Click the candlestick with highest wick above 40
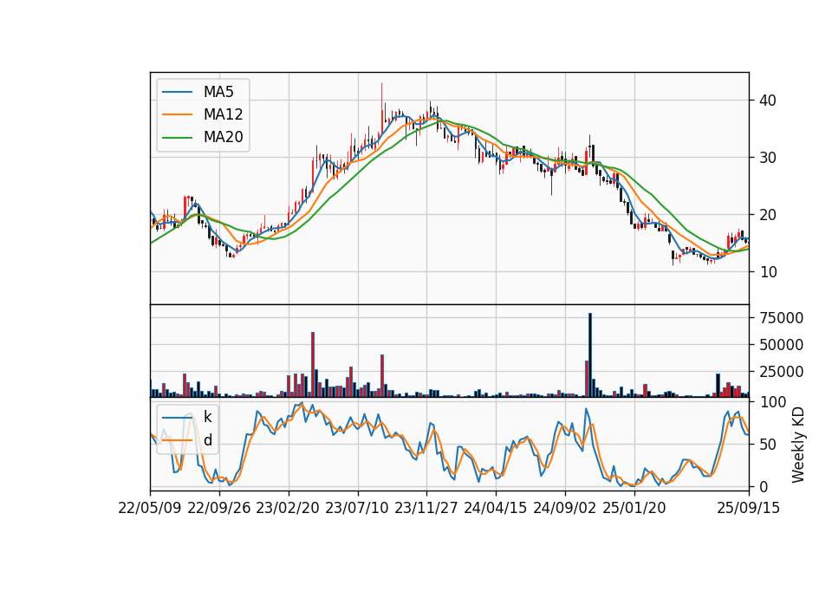Viewport: 832px width, 598px height. pos(381,109)
